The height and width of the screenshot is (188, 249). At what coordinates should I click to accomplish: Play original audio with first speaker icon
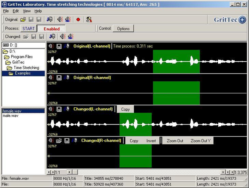click(60, 20)
